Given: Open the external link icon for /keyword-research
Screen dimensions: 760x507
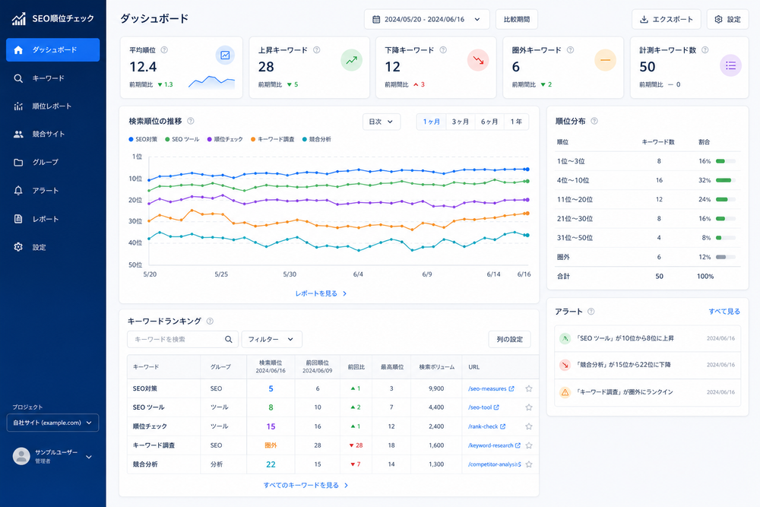Looking at the screenshot, I should 518,445.
